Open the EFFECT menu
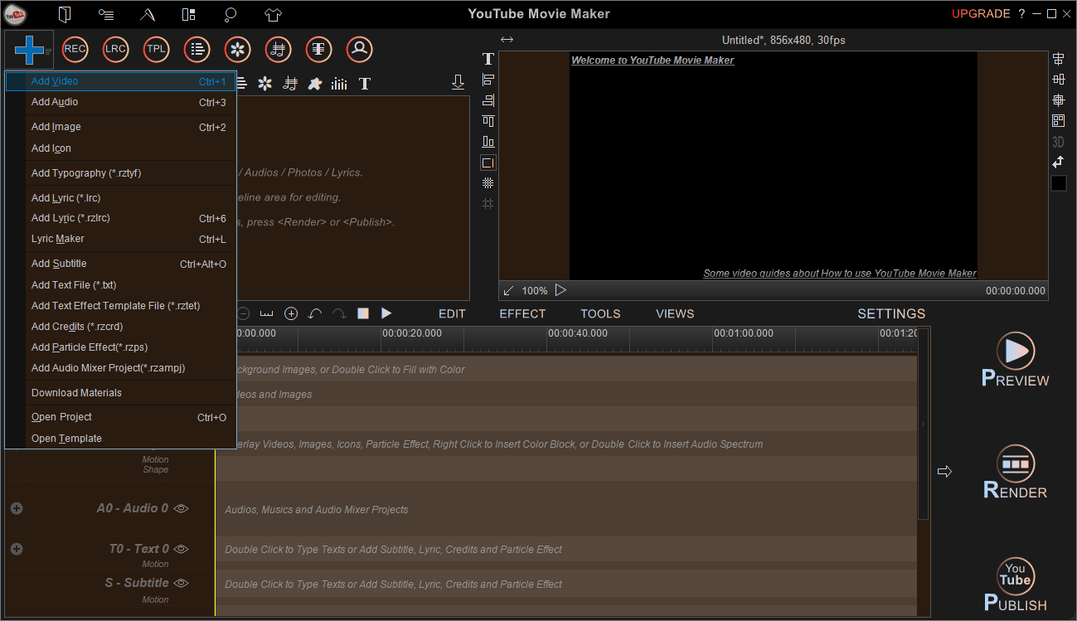The image size is (1077, 621). [522, 313]
